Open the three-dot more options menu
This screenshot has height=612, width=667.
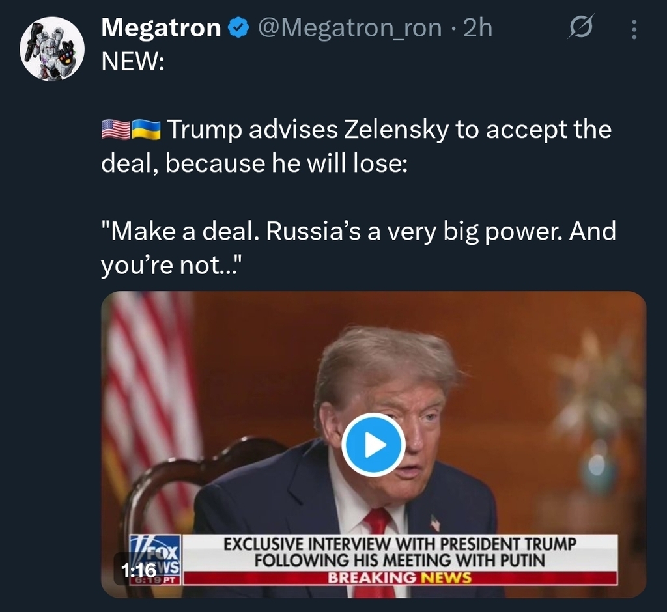635,30
